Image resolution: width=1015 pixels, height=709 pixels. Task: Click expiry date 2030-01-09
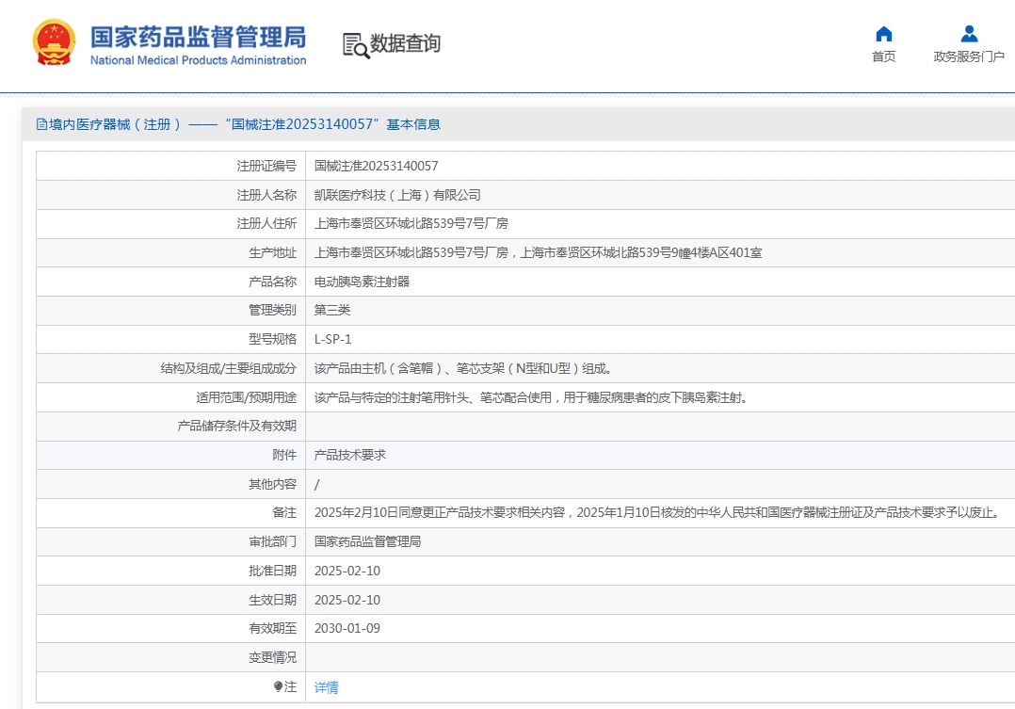tap(346, 629)
